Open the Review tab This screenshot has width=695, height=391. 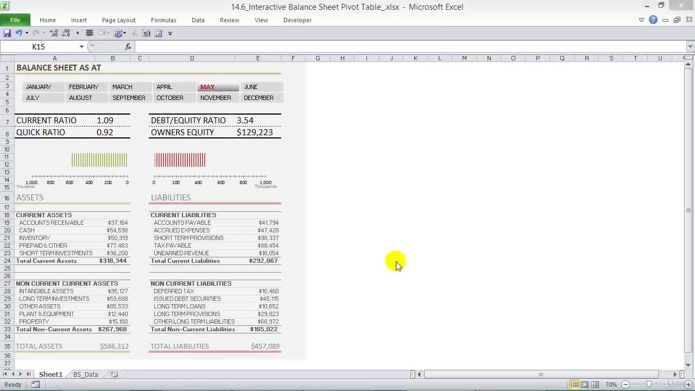pos(229,20)
